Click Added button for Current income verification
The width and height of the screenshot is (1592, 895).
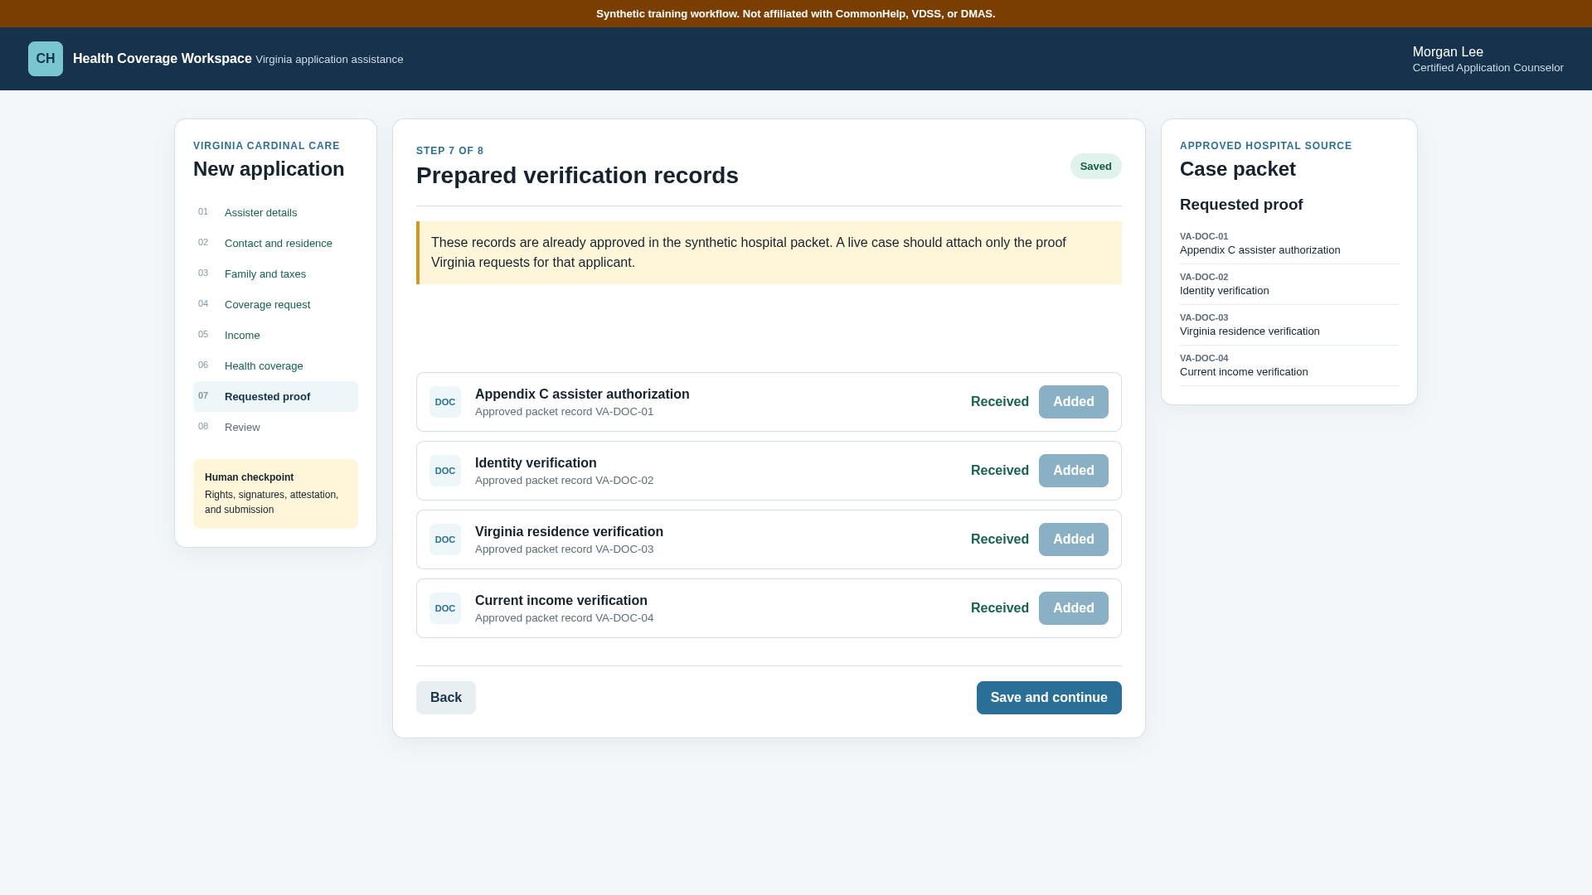1073,608
